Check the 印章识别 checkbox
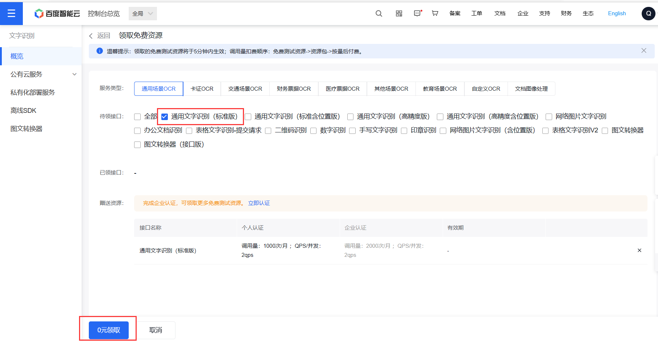This screenshot has width=658, height=341. pos(404,131)
